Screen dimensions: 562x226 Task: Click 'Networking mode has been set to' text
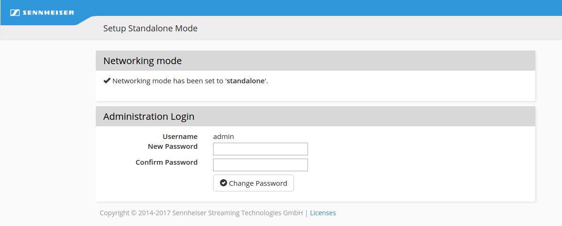pos(168,80)
